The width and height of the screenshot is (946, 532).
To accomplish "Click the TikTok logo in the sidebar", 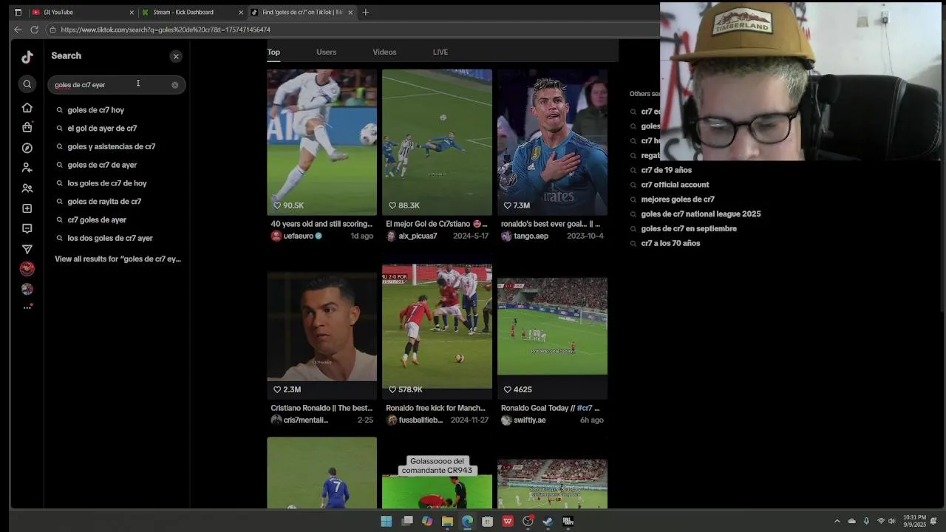I will pyautogui.click(x=27, y=57).
